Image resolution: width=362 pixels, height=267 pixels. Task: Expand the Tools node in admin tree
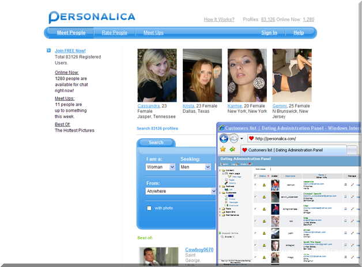point(220,209)
